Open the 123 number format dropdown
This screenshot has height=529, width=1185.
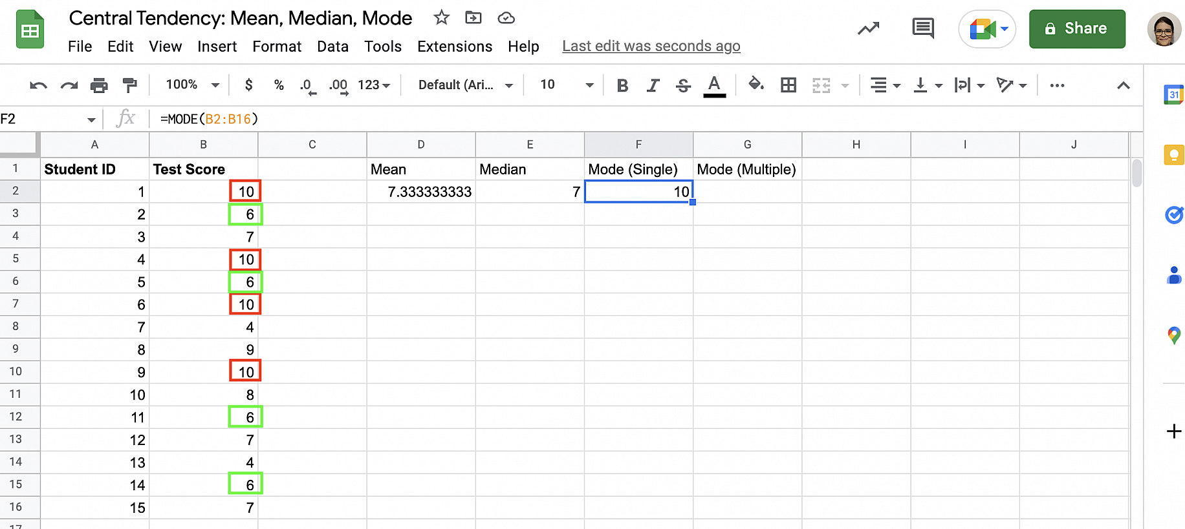coord(374,85)
